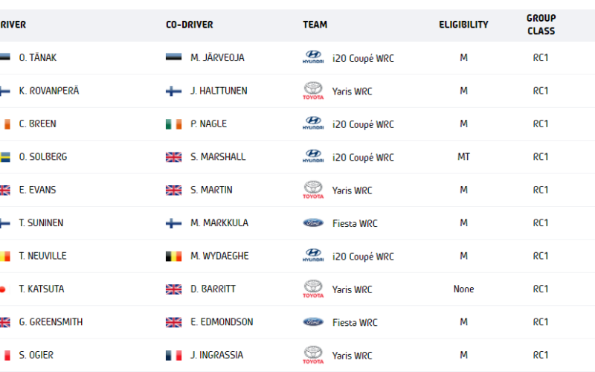Image resolution: width=595 pixels, height=372 pixels.
Task: Select co-driver D. BARRITT
Action: point(213,289)
